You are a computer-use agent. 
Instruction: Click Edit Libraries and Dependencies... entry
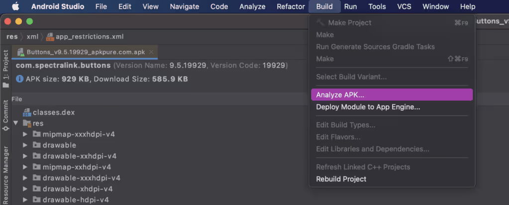point(392,149)
